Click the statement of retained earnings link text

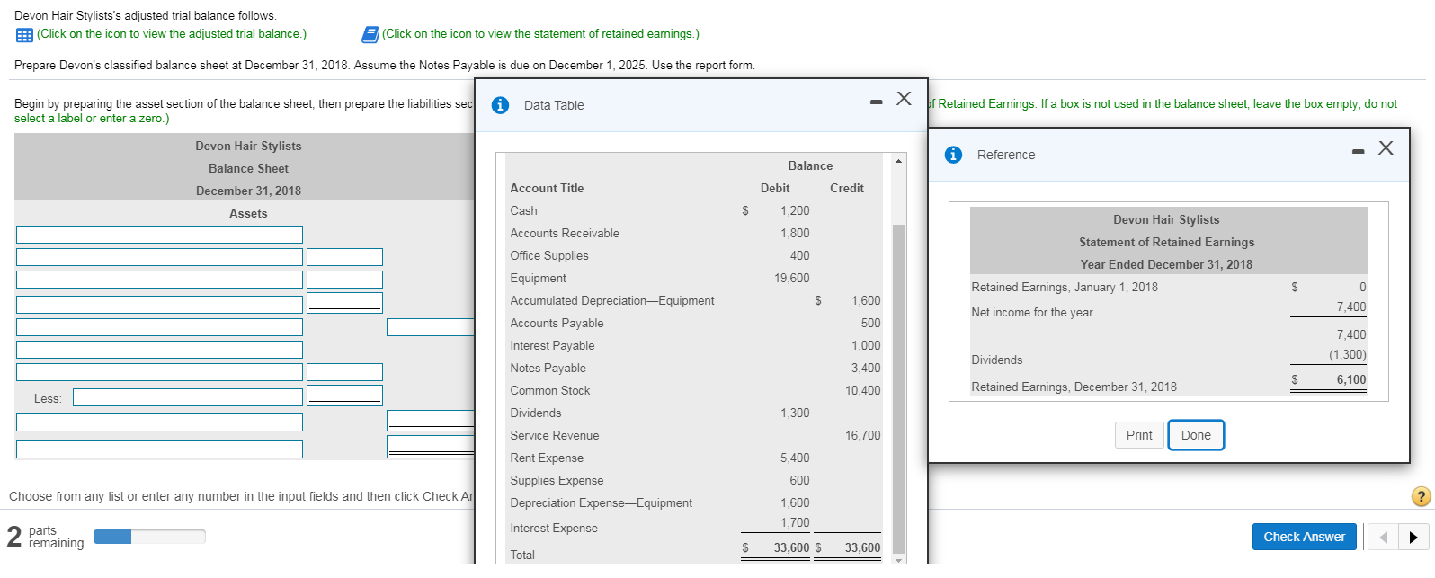tap(540, 34)
